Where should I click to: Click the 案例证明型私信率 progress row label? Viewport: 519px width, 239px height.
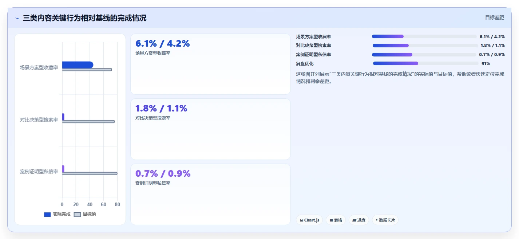pyautogui.click(x=314, y=55)
